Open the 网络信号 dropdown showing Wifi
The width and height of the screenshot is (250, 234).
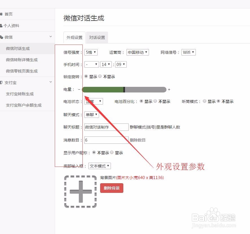click(x=188, y=52)
